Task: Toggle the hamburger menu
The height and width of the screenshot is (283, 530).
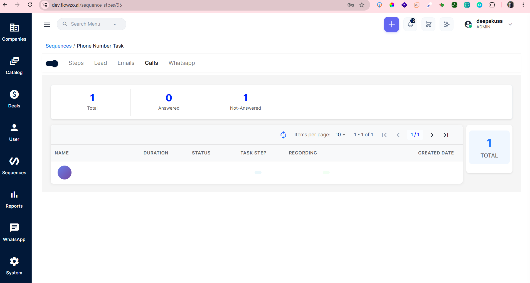Action: (47, 24)
